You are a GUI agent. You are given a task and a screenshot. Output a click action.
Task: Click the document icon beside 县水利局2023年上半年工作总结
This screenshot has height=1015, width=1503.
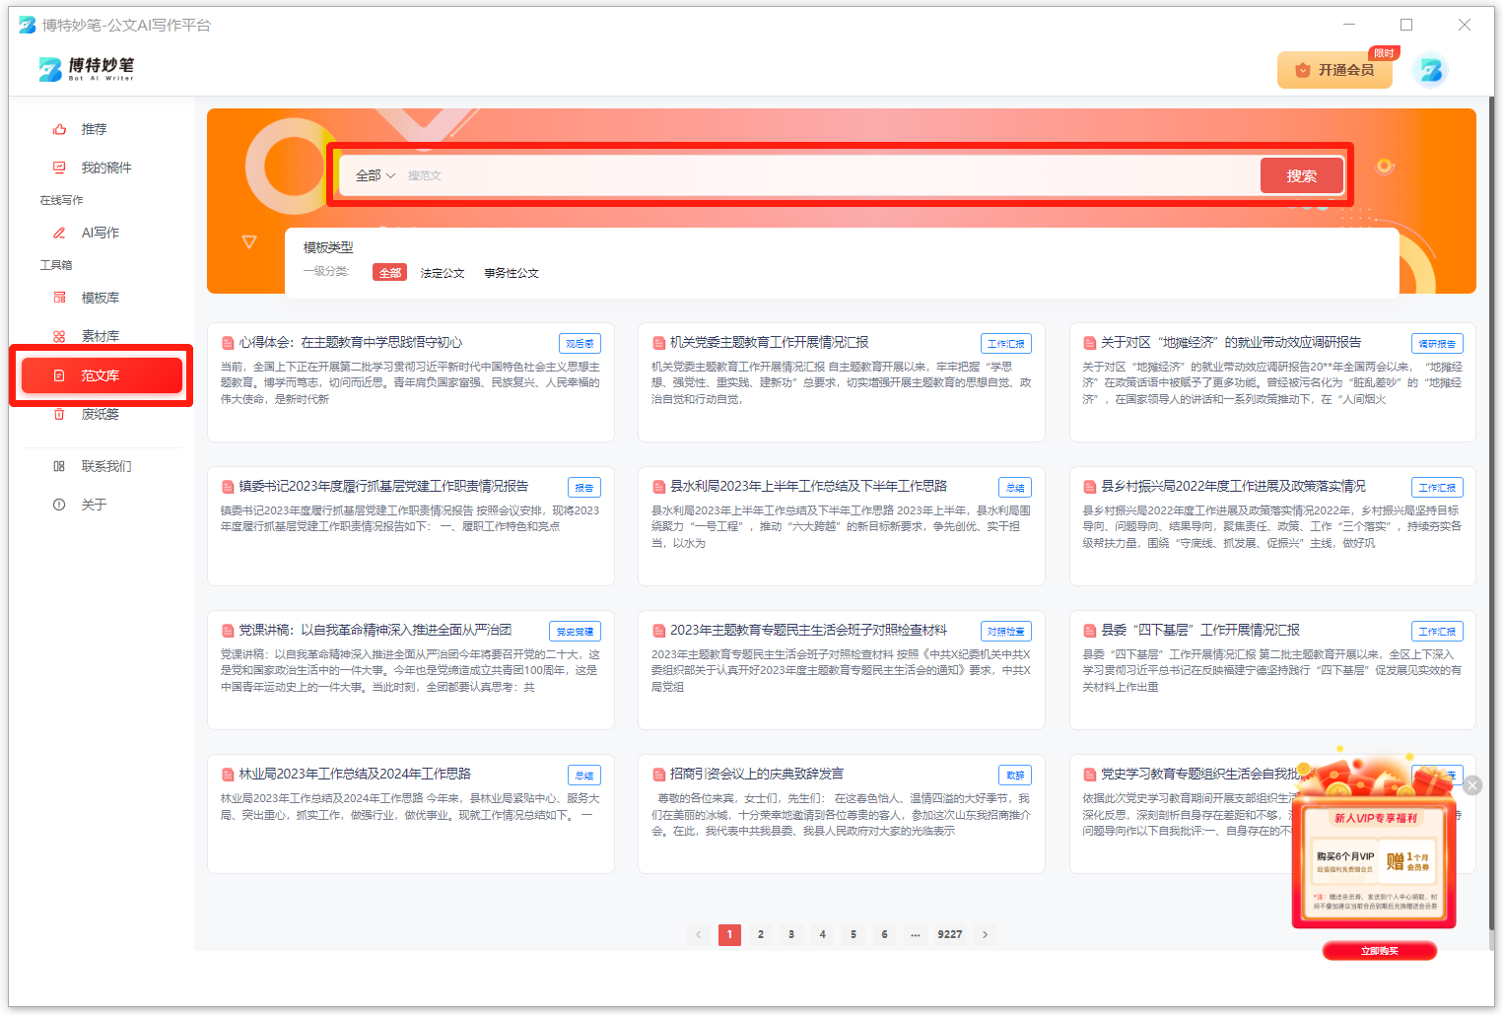pyautogui.click(x=659, y=487)
